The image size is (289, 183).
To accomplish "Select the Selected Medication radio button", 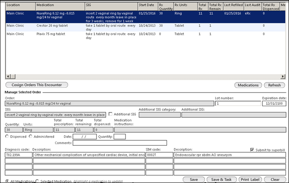I will [x=37, y=181].
